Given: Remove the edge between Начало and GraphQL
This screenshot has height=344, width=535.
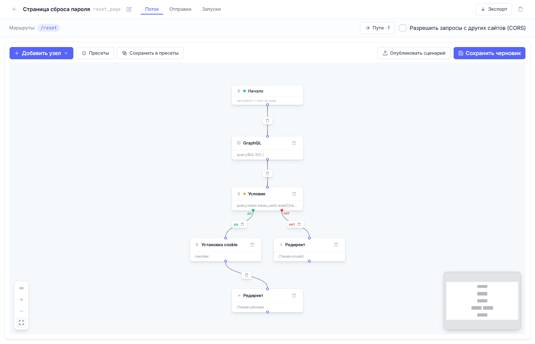Looking at the screenshot, I should coord(267,120).
